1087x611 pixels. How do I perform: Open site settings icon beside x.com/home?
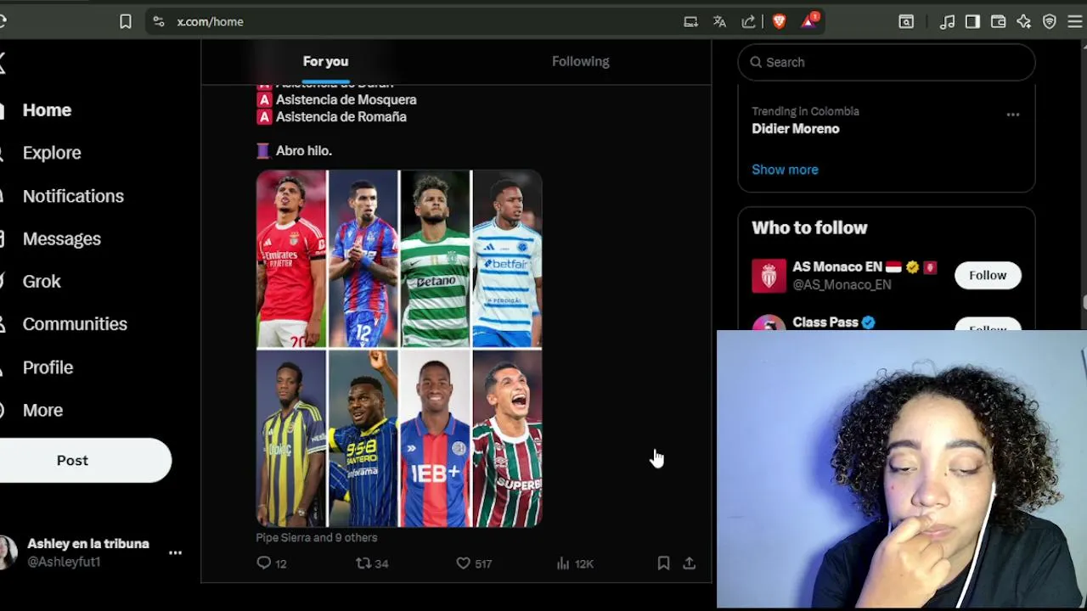pos(159,22)
